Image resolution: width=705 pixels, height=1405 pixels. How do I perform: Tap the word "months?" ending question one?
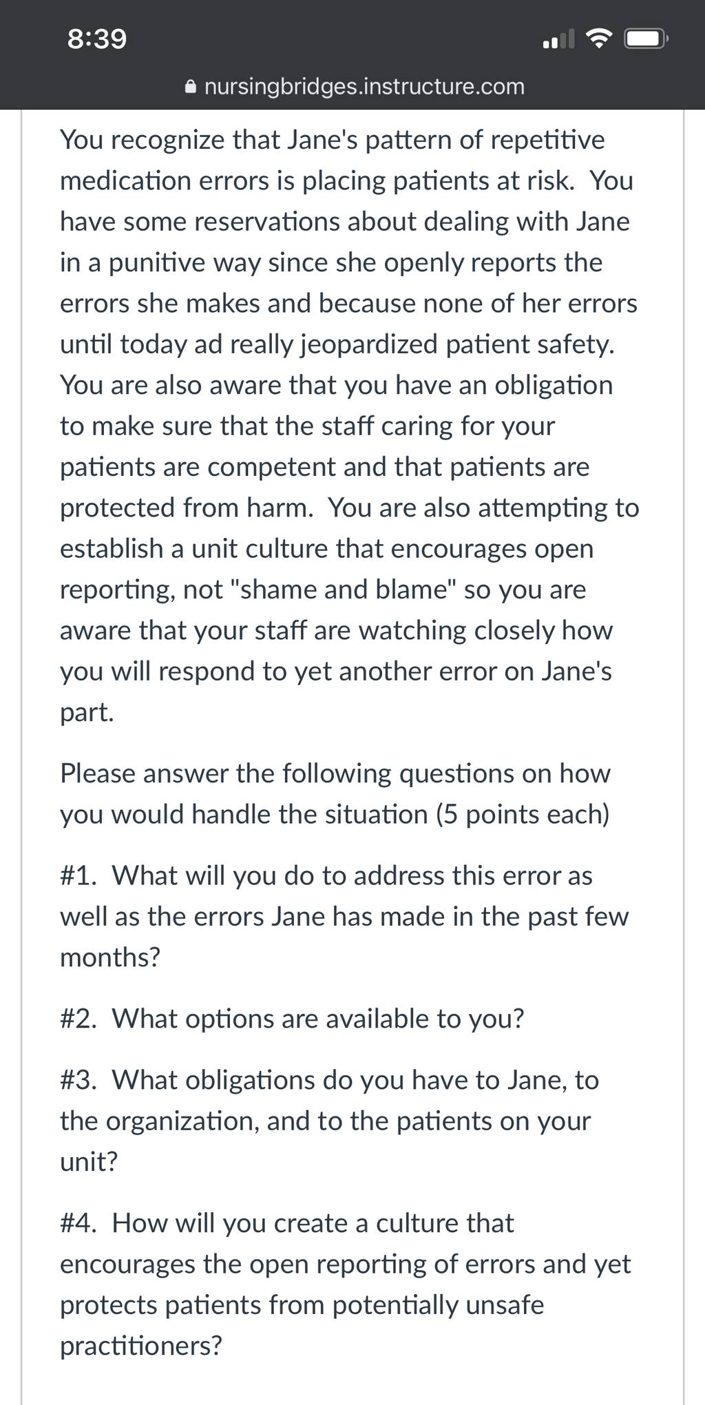(110, 957)
